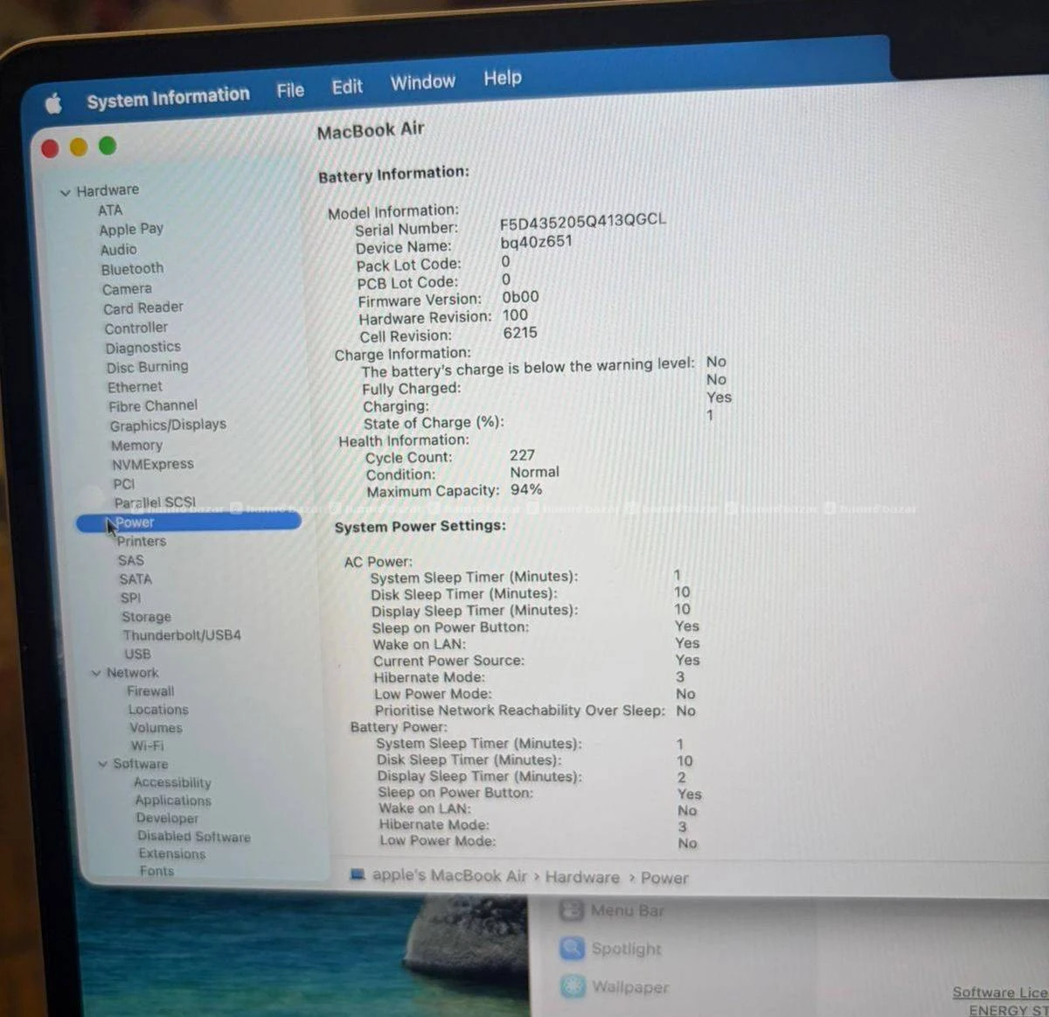The width and height of the screenshot is (1049, 1017).
Task: Select Thunderbolt/USB4 in the sidebar
Action: 182,635
